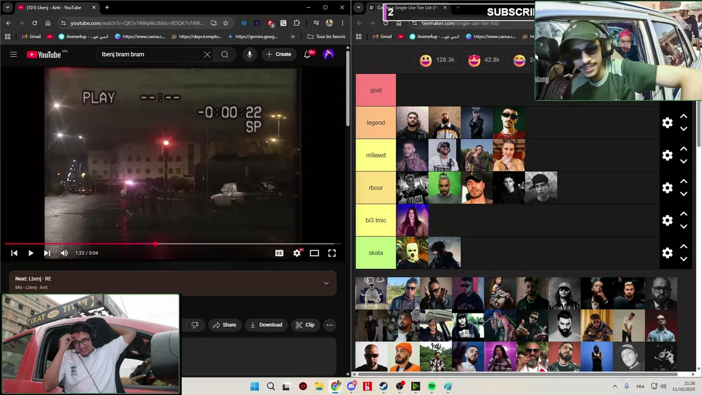Start voice search with microphone icon
The height and width of the screenshot is (395, 702).
pos(250,54)
